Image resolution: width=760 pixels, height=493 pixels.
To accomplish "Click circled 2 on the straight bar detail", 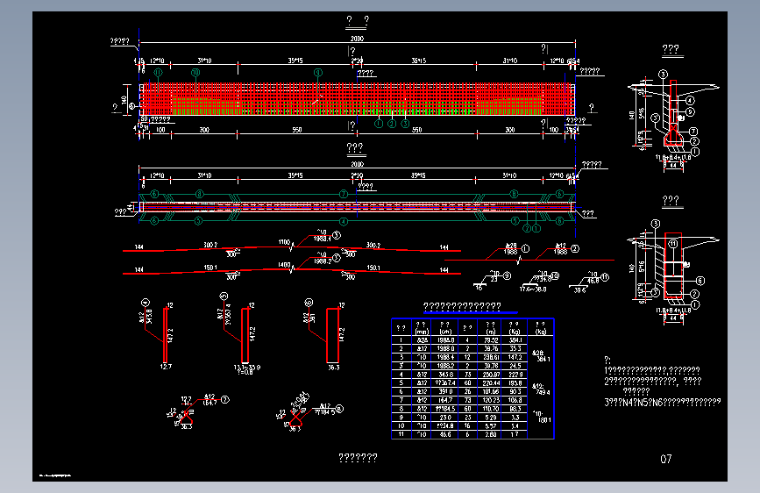I will (575, 248).
